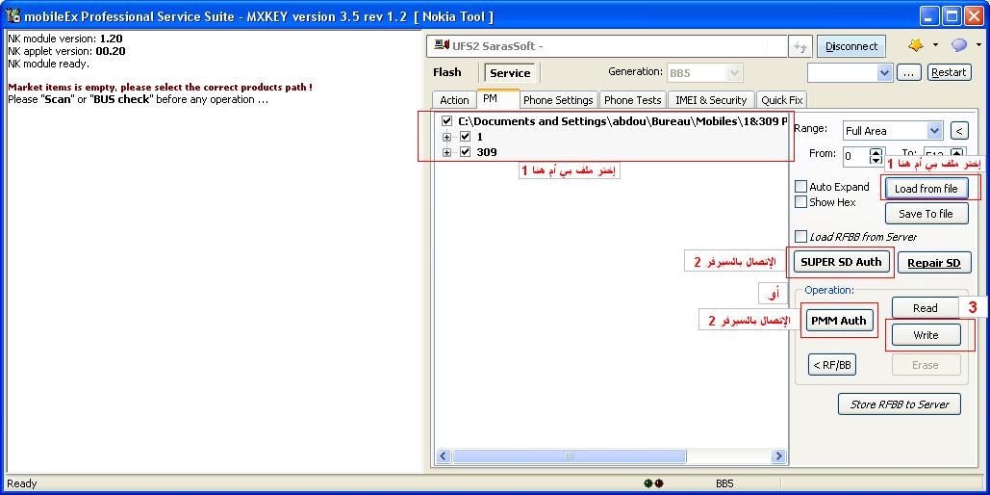Image resolution: width=990 pixels, height=495 pixels.
Task: Open the Range dropdown showing Full Area
Action: tap(934, 131)
